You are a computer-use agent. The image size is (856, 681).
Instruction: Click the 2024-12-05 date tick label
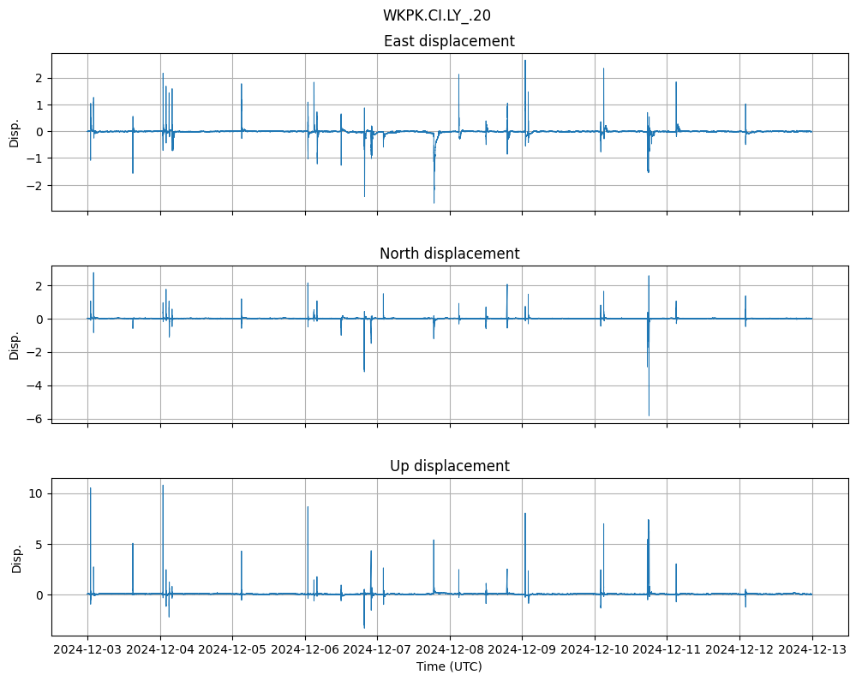(233, 650)
